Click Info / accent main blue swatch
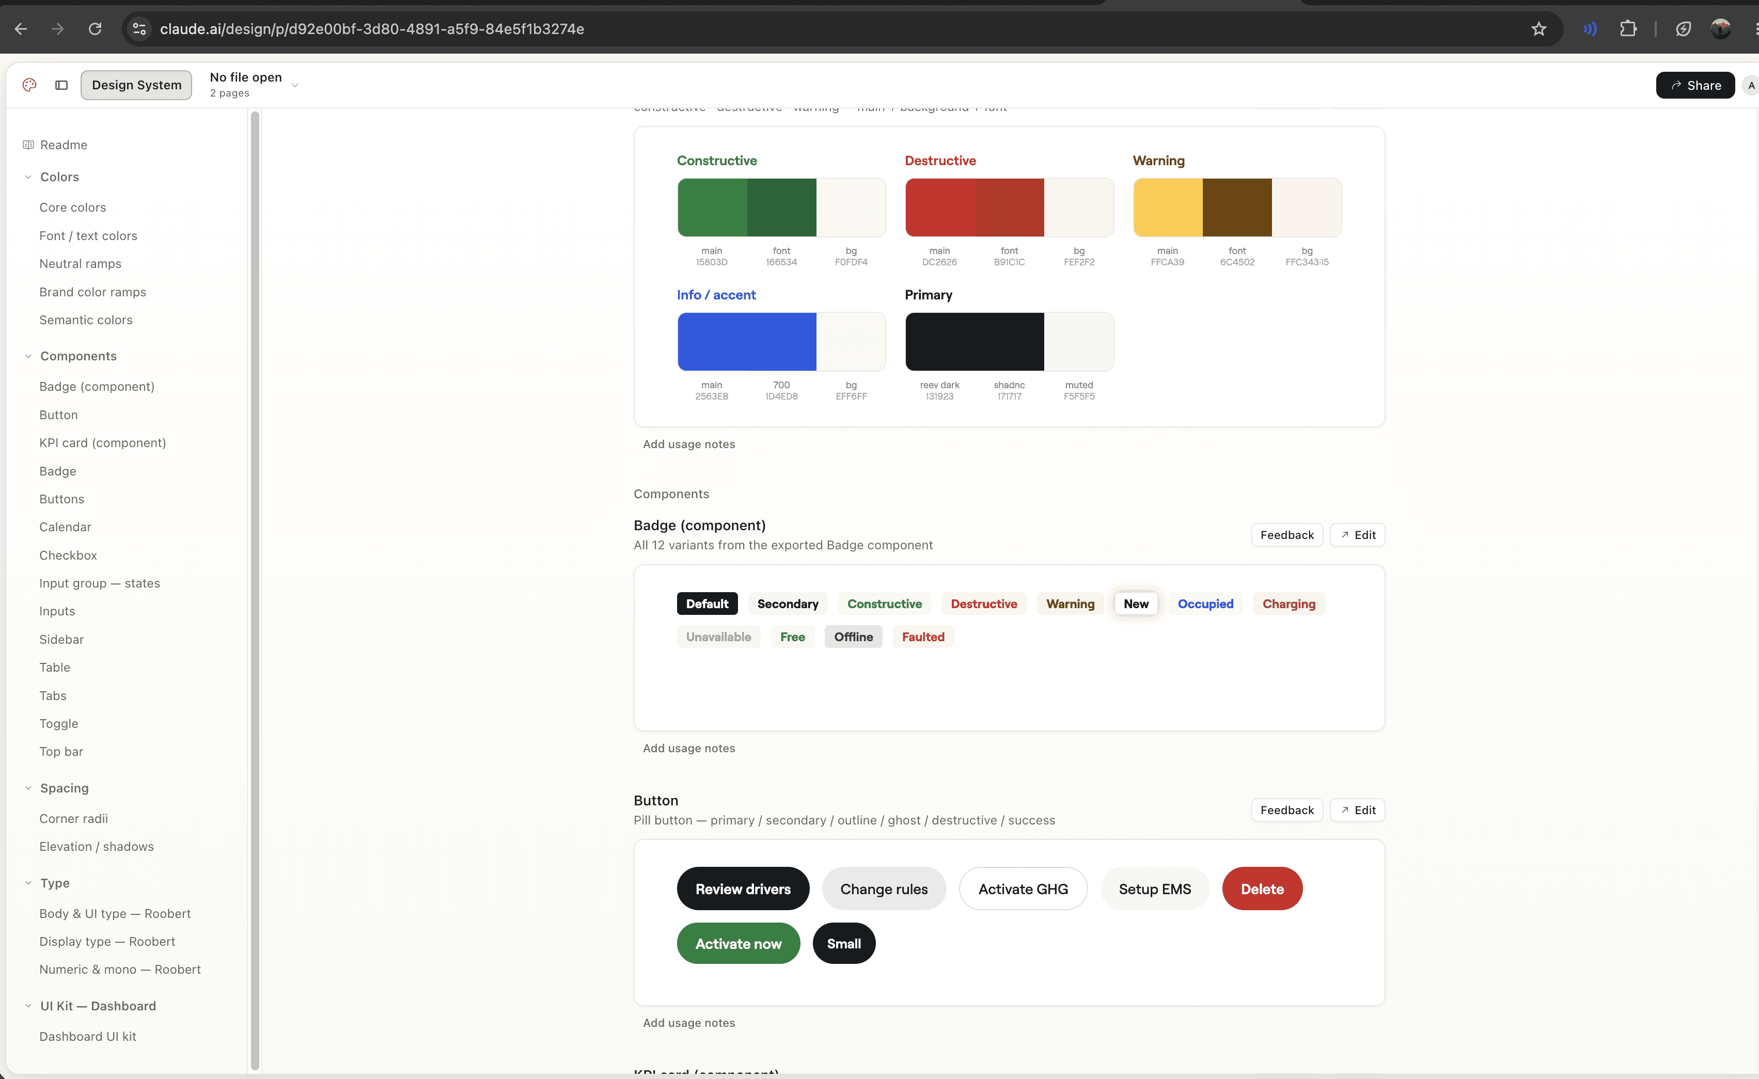 click(713, 342)
